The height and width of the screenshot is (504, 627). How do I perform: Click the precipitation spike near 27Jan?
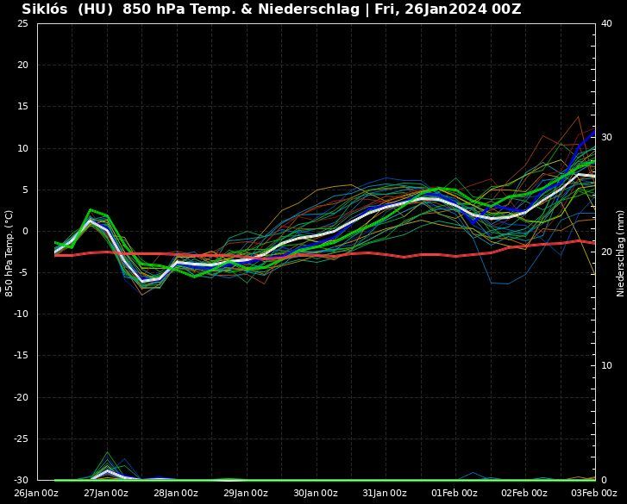point(107,470)
